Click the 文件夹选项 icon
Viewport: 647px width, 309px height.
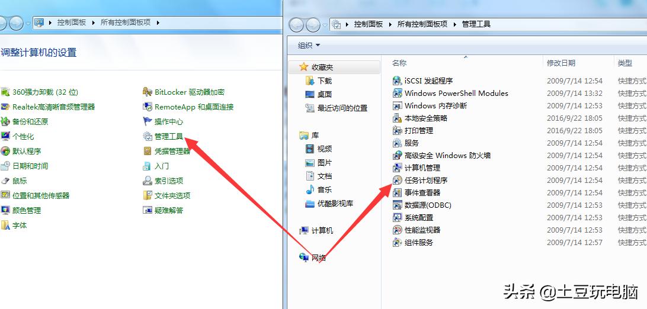(x=148, y=195)
